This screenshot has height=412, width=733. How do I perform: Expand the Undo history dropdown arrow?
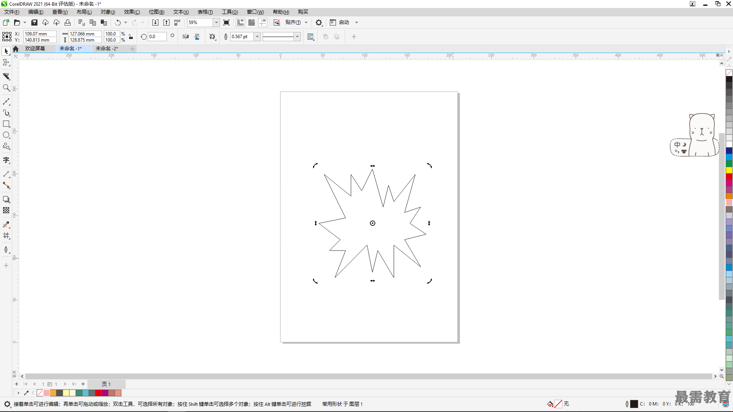tap(126, 23)
